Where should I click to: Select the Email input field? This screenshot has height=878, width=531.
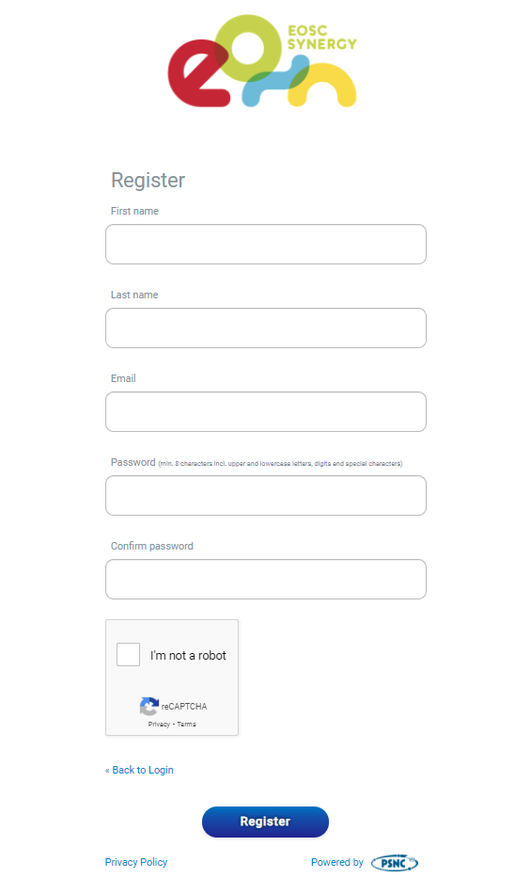pyautogui.click(x=266, y=411)
